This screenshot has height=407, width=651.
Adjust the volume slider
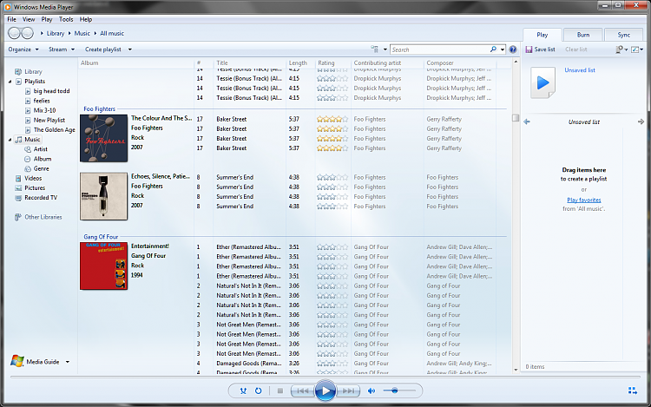click(x=399, y=391)
